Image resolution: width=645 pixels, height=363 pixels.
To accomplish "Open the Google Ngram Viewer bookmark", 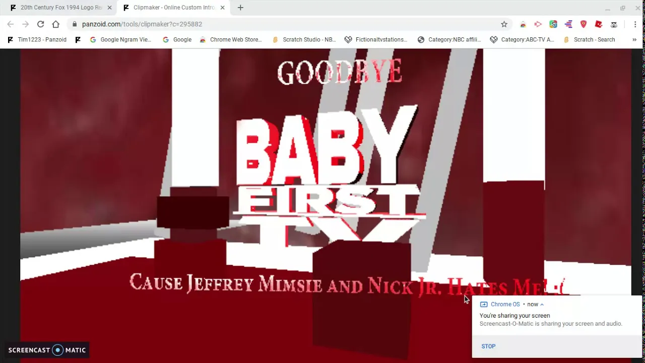I will click(x=120, y=39).
